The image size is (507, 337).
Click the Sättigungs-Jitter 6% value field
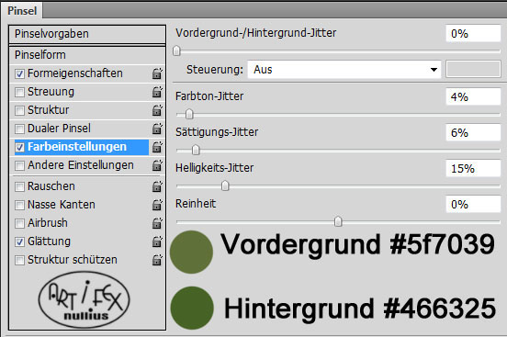coord(473,133)
